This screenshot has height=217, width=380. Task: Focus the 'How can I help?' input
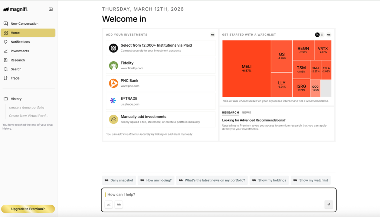point(215,194)
